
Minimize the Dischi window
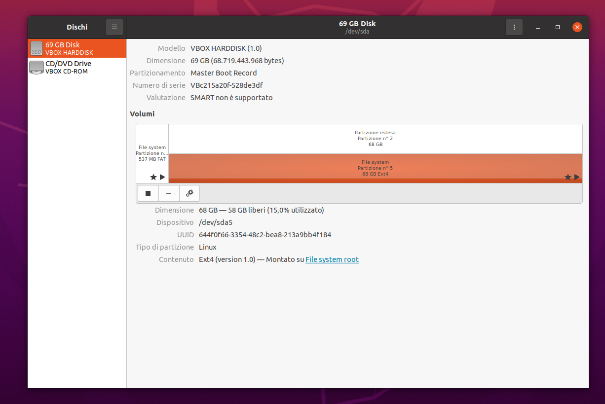pos(538,27)
